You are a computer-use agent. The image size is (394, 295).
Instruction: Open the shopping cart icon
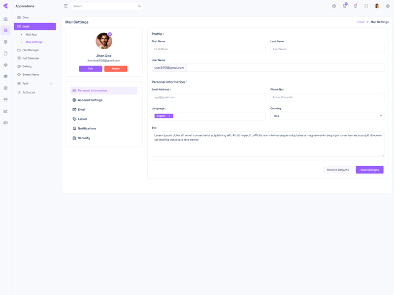pos(345,6)
